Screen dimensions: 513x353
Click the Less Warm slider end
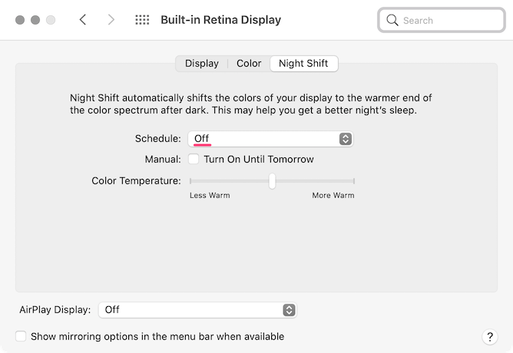point(191,181)
